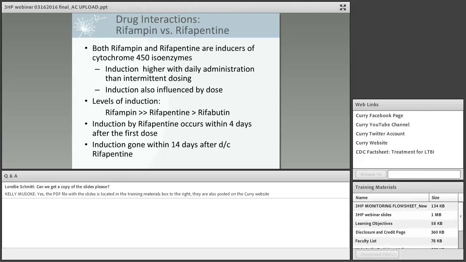Click the Download File(s) button

tap(377, 254)
